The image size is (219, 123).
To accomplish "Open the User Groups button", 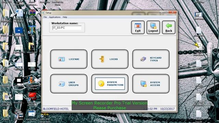I will [x=69, y=84].
